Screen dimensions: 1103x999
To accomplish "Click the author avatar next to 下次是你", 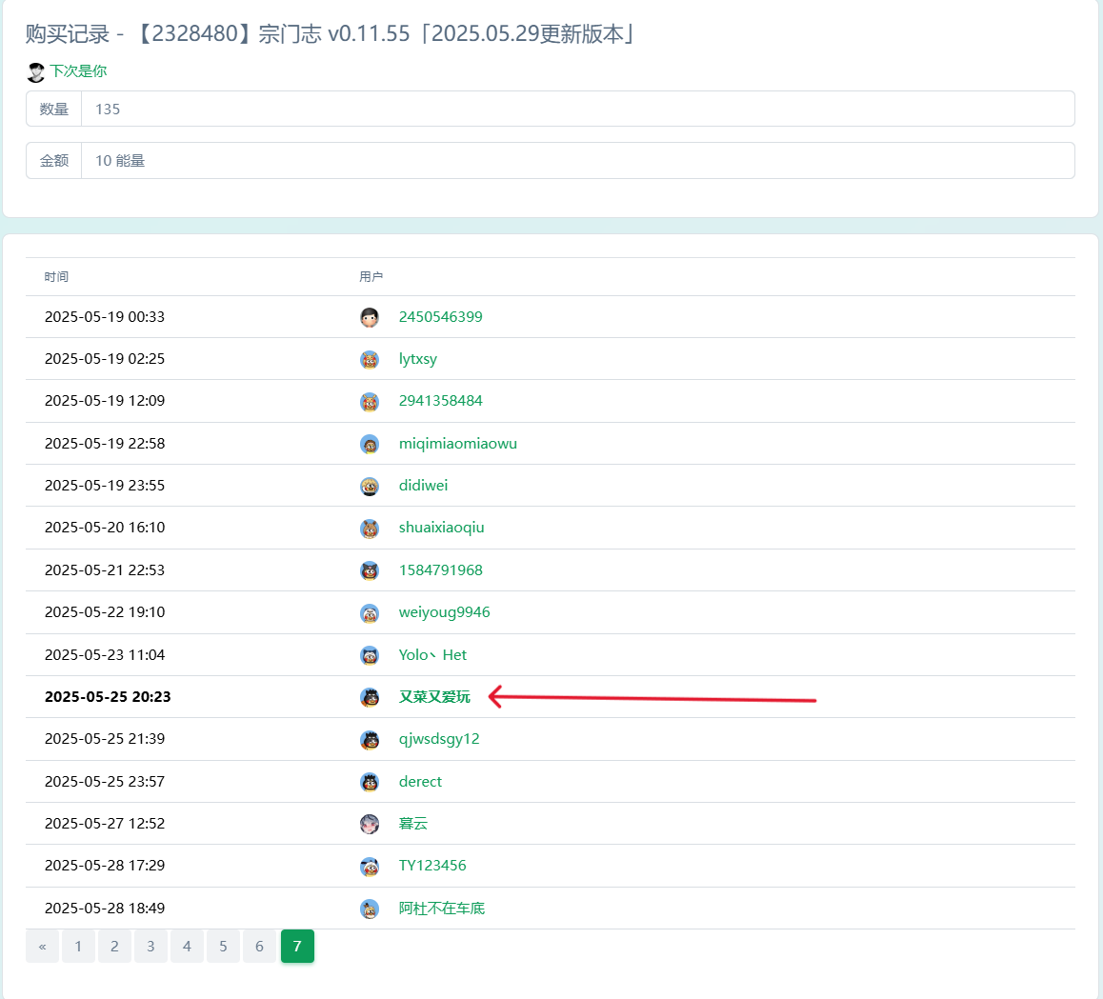I will pyautogui.click(x=36, y=72).
